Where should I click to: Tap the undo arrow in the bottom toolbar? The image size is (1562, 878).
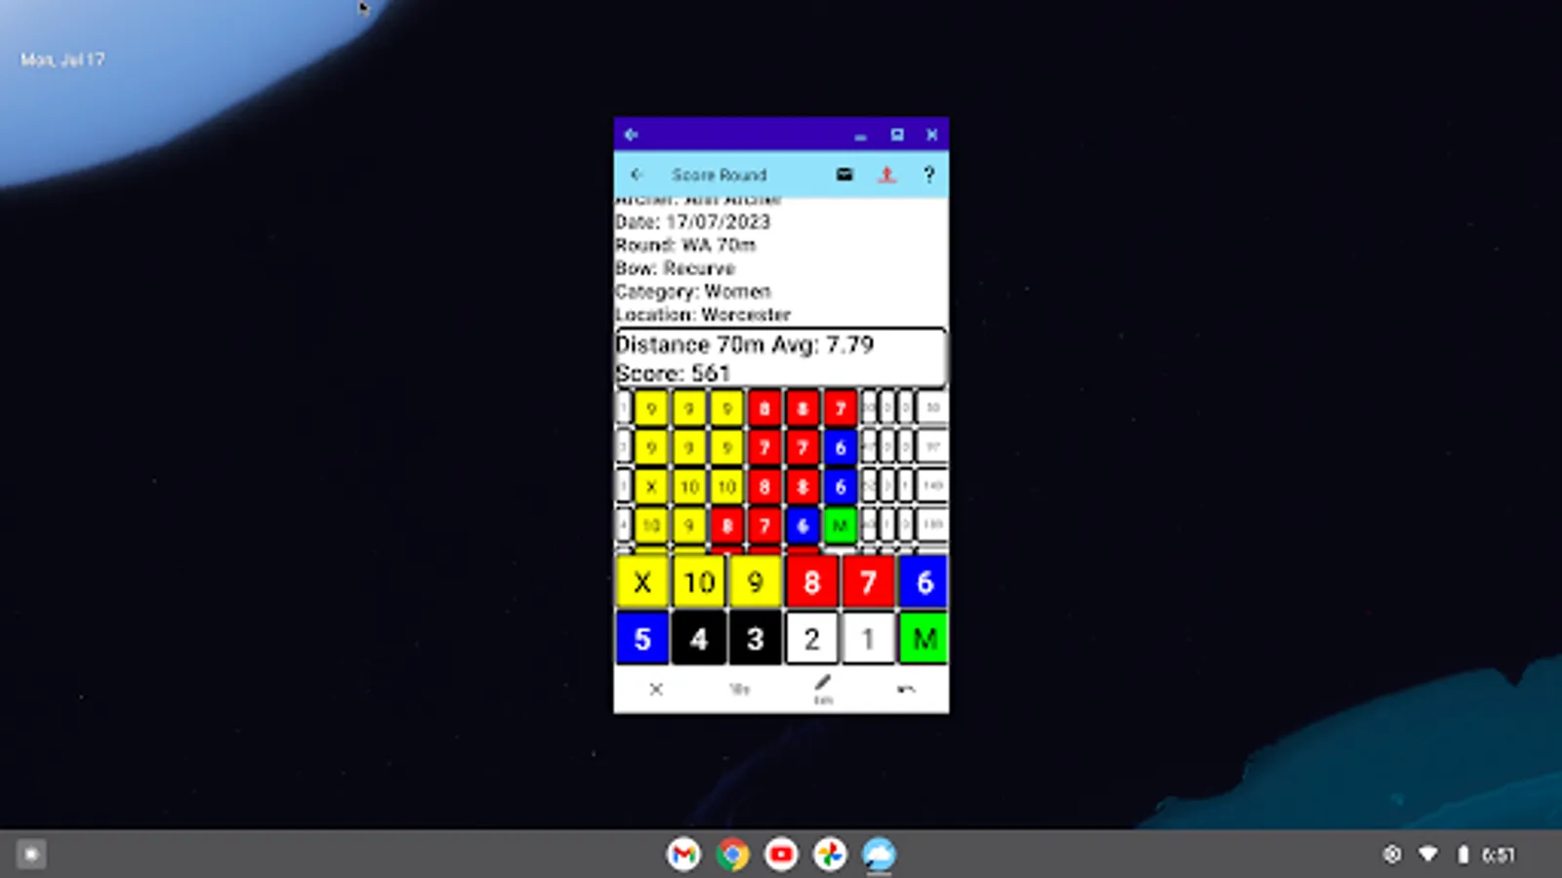click(x=906, y=689)
